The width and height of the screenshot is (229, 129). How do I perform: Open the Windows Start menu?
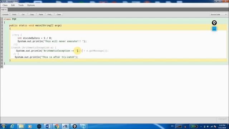[4, 126]
